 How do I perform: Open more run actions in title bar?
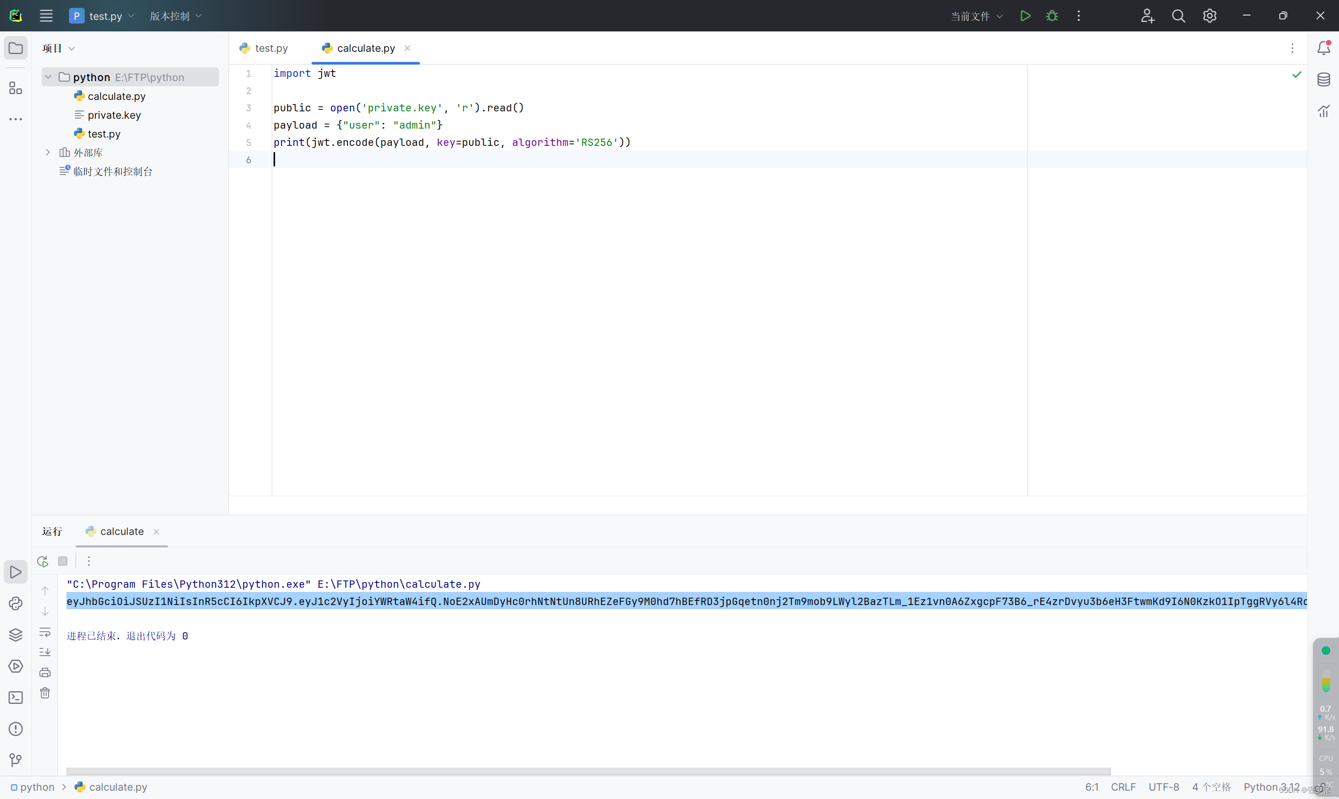pos(1079,16)
